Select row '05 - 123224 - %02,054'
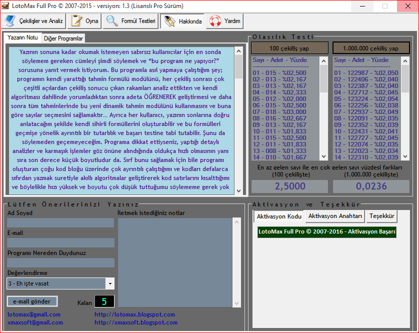The image size is (419, 333). pos(366,98)
